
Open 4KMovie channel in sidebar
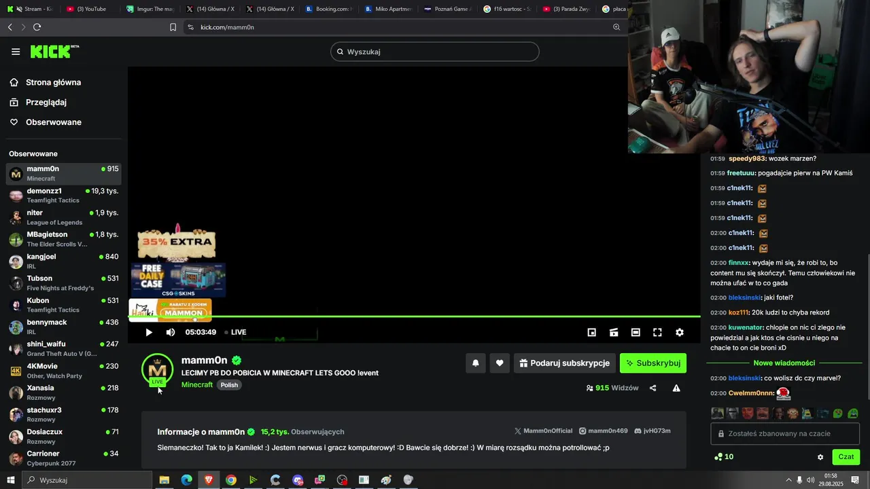[x=64, y=371]
